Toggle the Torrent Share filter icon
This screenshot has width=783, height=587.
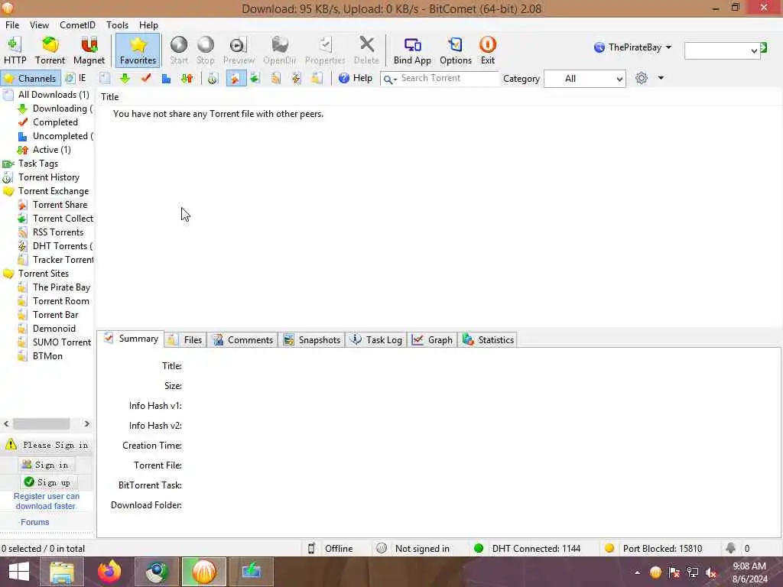[235, 79]
